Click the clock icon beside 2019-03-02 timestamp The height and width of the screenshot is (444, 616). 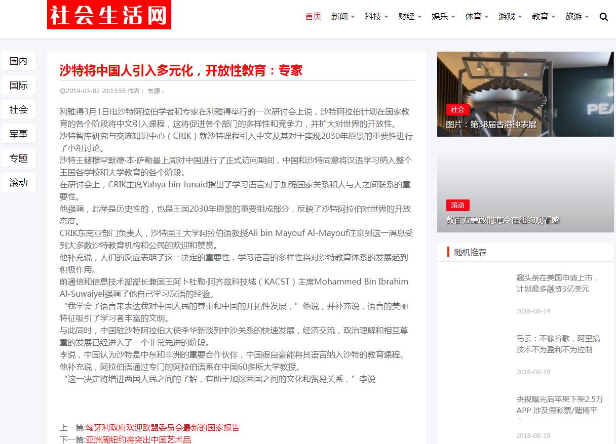[62, 91]
